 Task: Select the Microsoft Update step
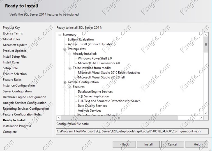15,45
